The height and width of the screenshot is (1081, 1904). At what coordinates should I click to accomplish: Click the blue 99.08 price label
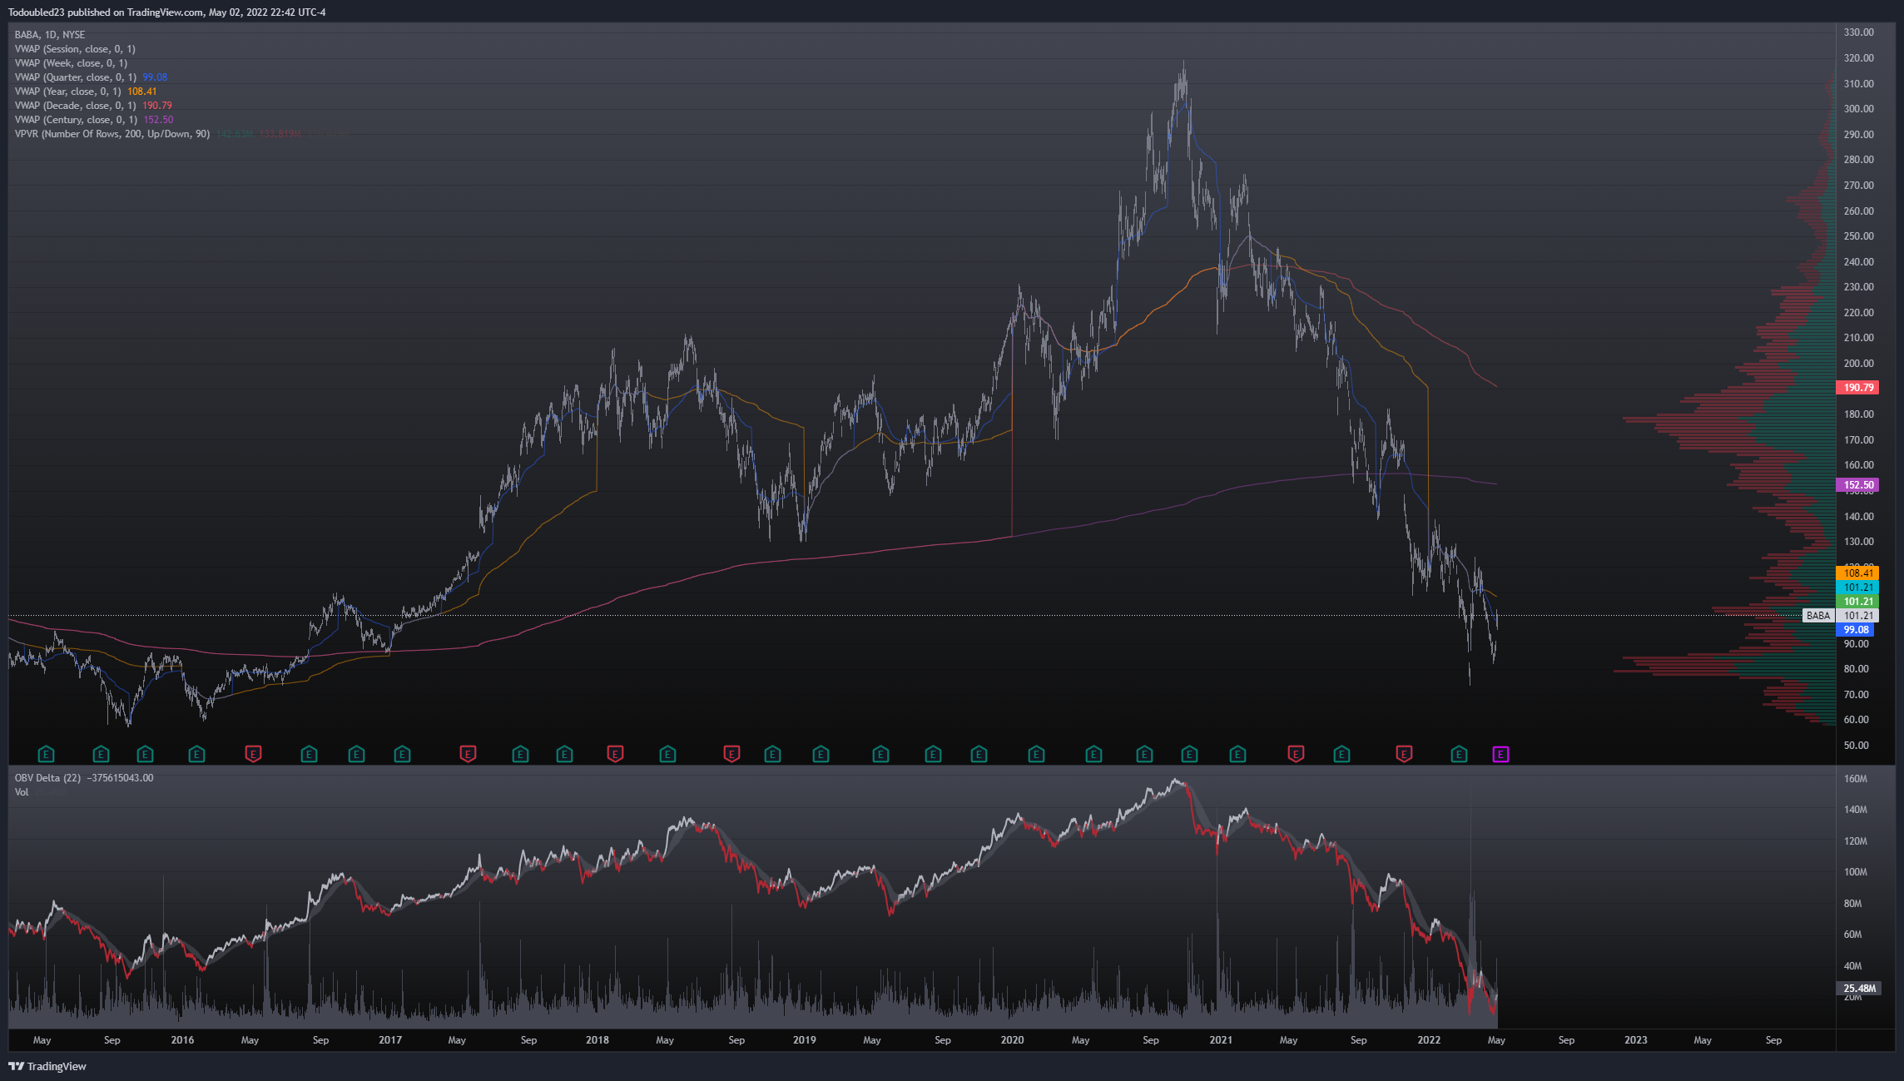point(1855,630)
